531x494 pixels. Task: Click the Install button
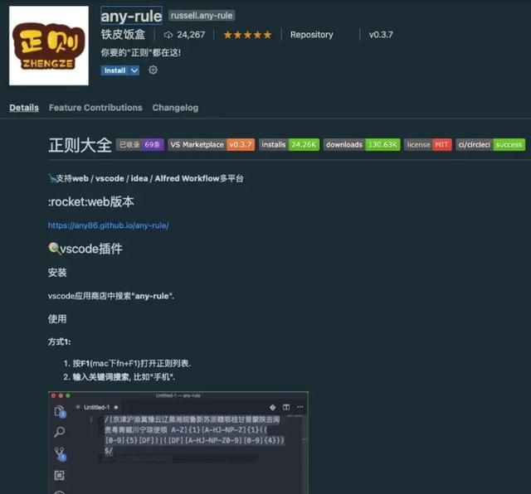click(115, 70)
